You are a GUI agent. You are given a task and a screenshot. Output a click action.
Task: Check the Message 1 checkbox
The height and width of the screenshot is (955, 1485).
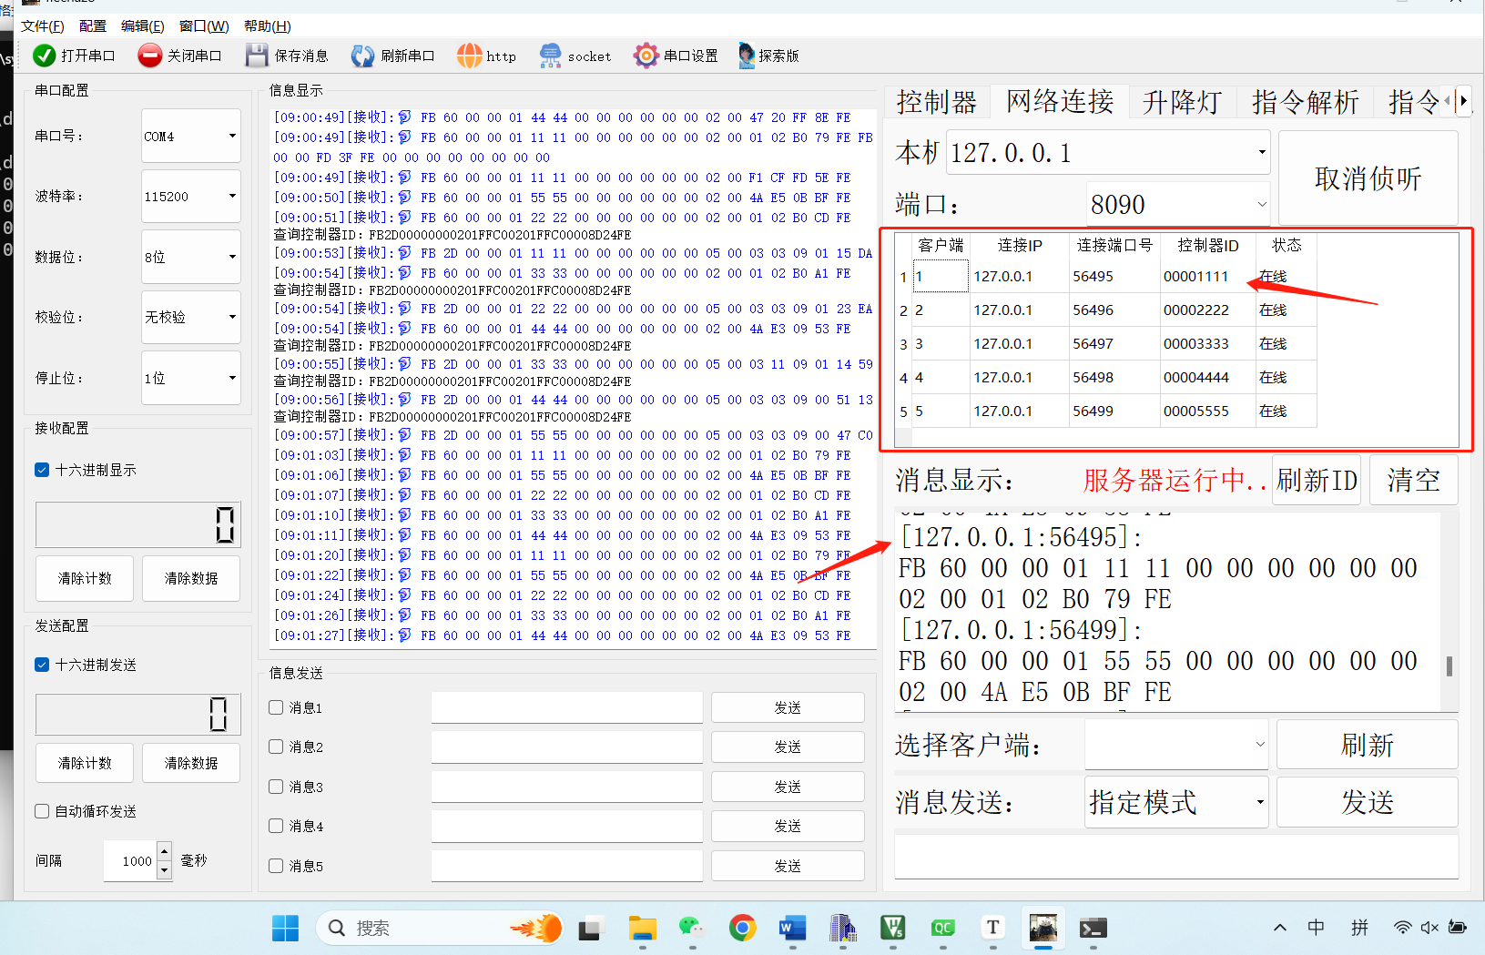[277, 707]
